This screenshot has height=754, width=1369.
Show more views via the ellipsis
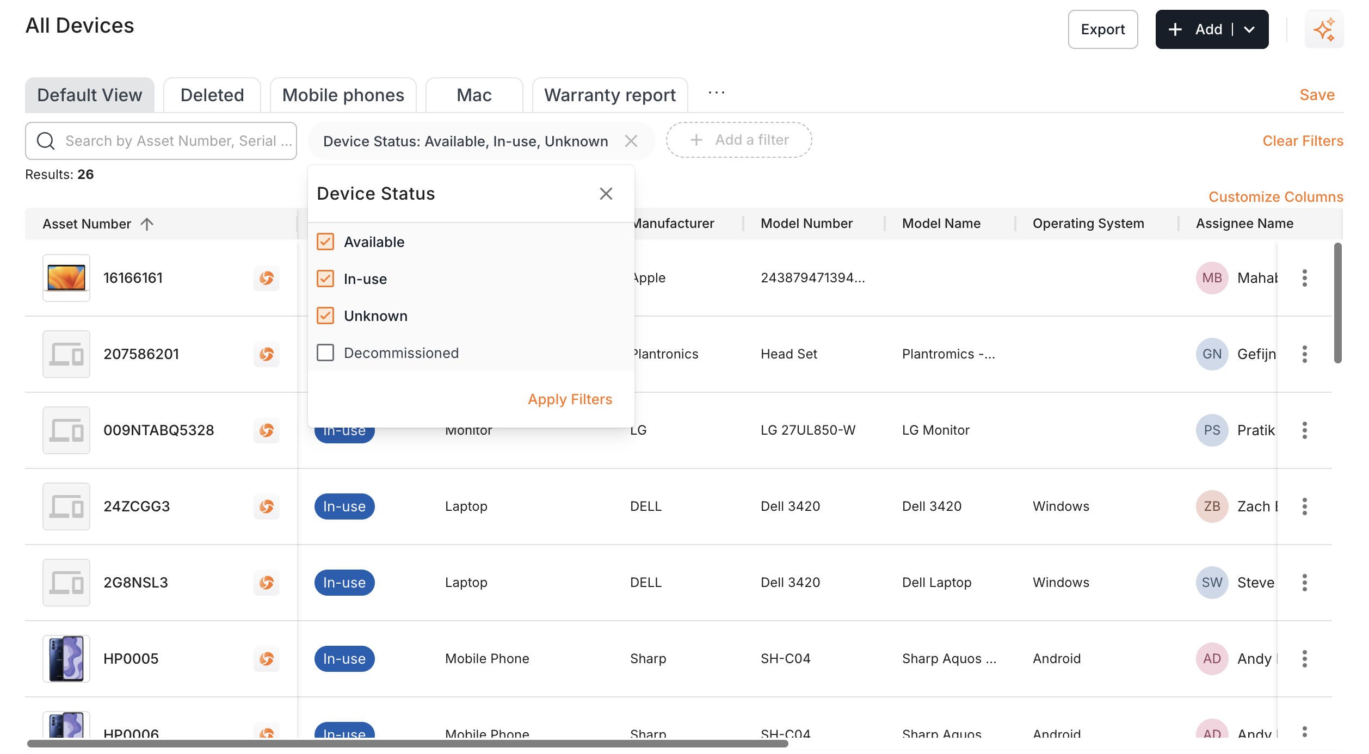click(x=717, y=93)
